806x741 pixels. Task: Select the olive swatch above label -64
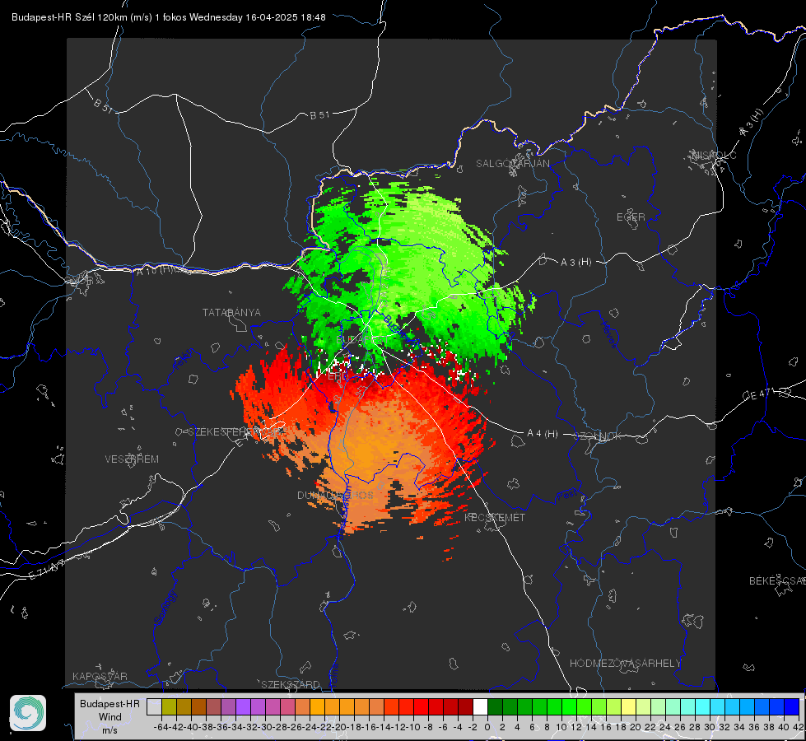169,707
